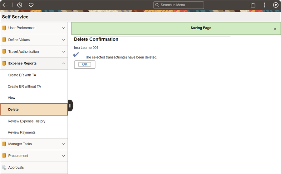Select Create ER without TA
The height and width of the screenshot is (174, 281).
pos(34,86)
